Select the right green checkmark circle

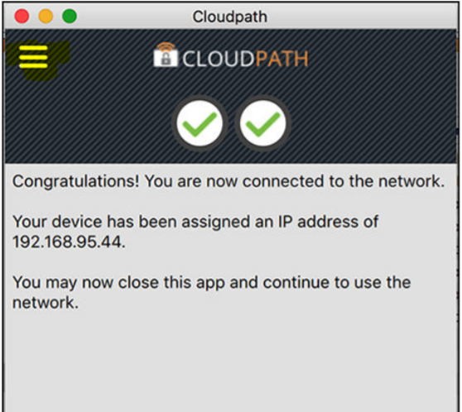coord(262,123)
